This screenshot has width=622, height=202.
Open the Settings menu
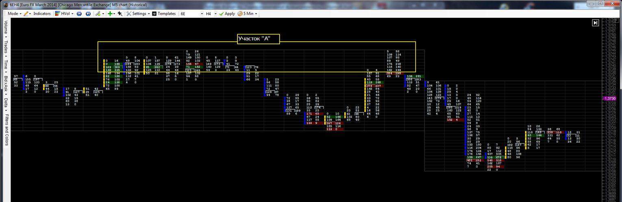tap(139, 13)
